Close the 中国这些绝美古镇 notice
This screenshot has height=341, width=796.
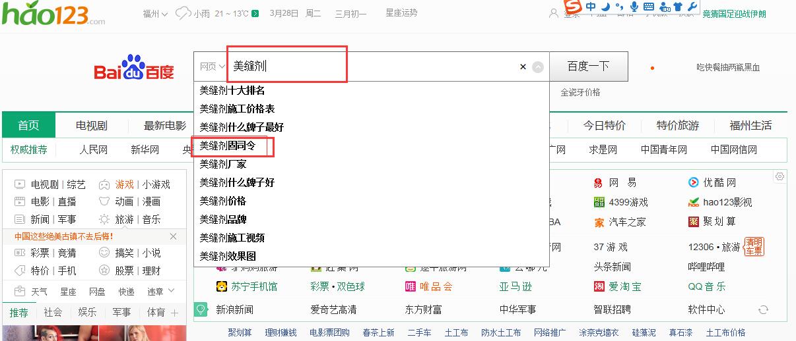(x=173, y=236)
